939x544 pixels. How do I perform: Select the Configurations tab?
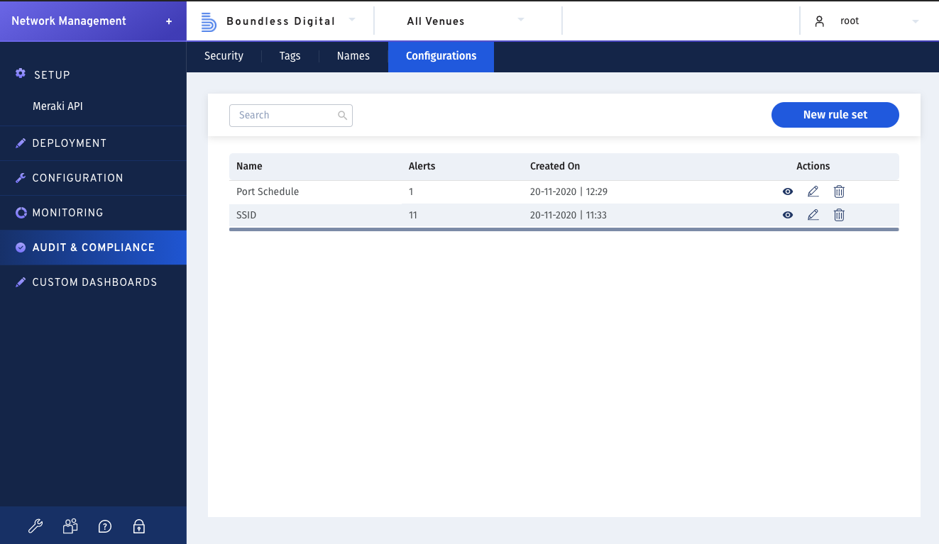(441, 56)
